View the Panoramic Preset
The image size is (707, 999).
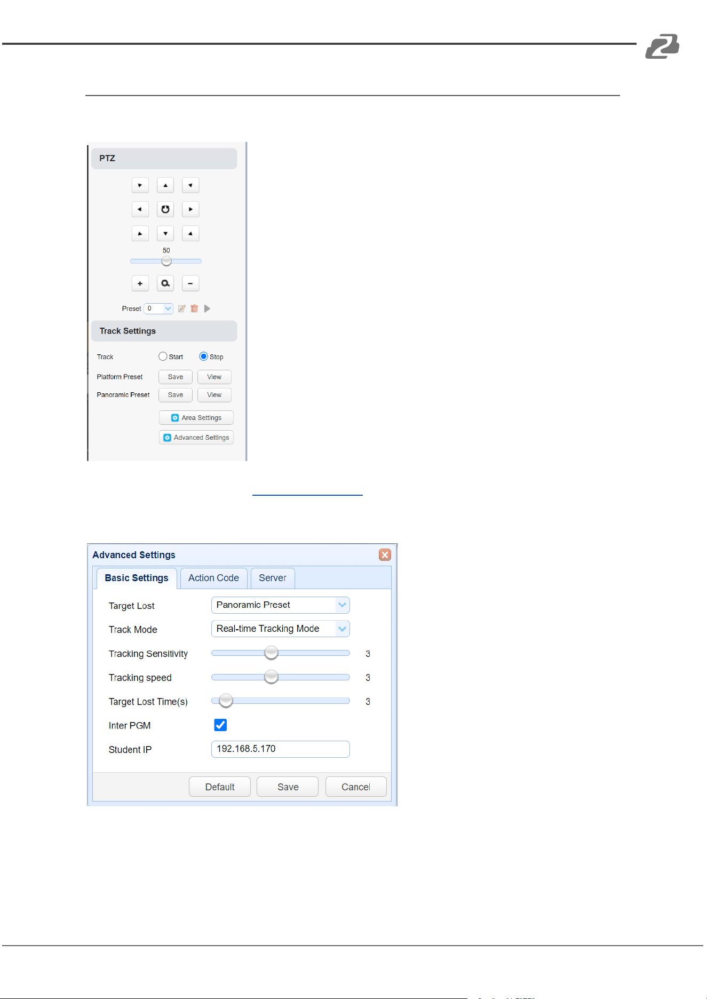click(x=215, y=395)
